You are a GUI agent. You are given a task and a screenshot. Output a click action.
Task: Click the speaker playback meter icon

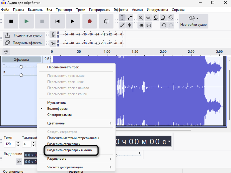click(53, 43)
